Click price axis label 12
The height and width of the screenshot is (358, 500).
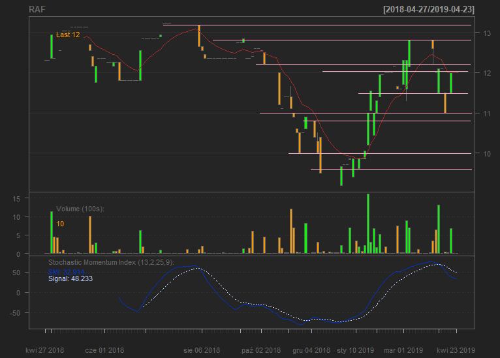487,73
